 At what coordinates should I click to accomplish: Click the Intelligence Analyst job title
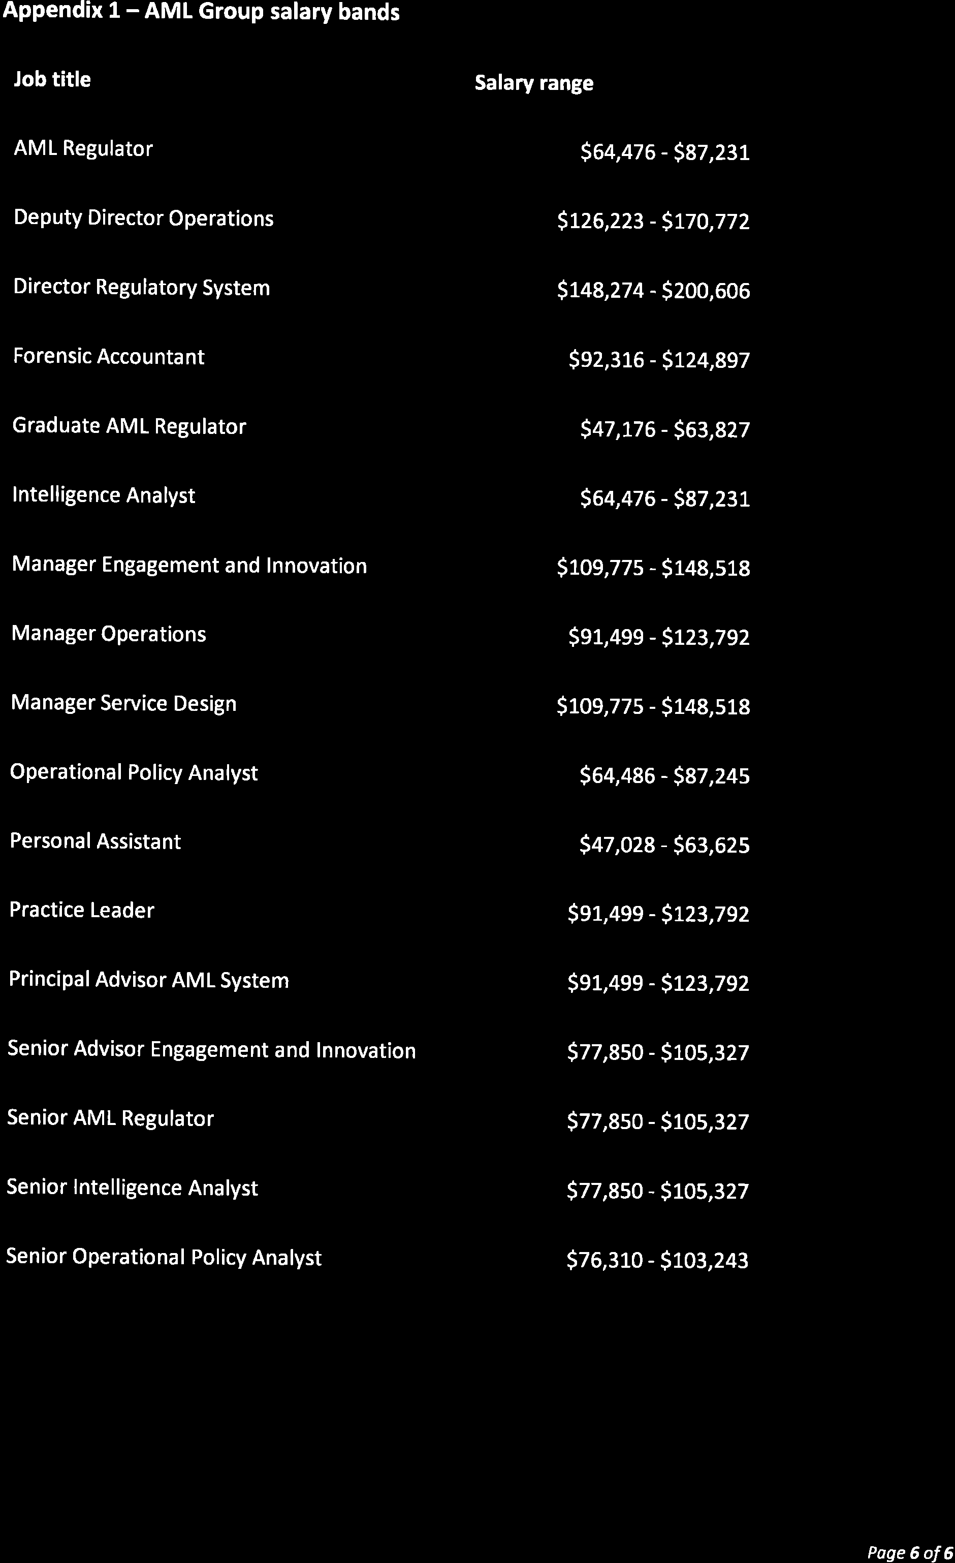103,495
